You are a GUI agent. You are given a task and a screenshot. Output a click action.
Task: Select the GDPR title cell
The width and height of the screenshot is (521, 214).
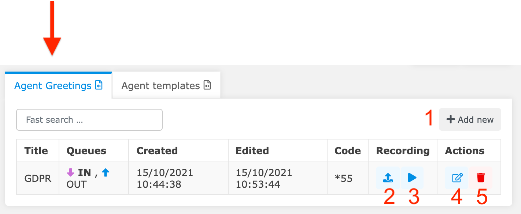point(38,178)
